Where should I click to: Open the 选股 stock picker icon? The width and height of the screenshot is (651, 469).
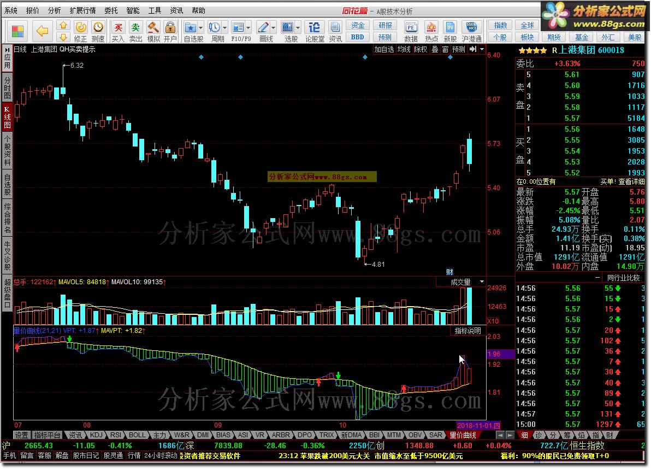(x=288, y=28)
